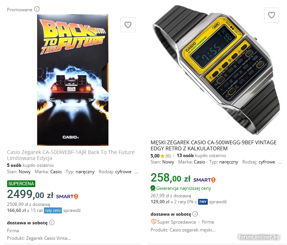Click sprawdź next to PAY installments

tap(218, 202)
